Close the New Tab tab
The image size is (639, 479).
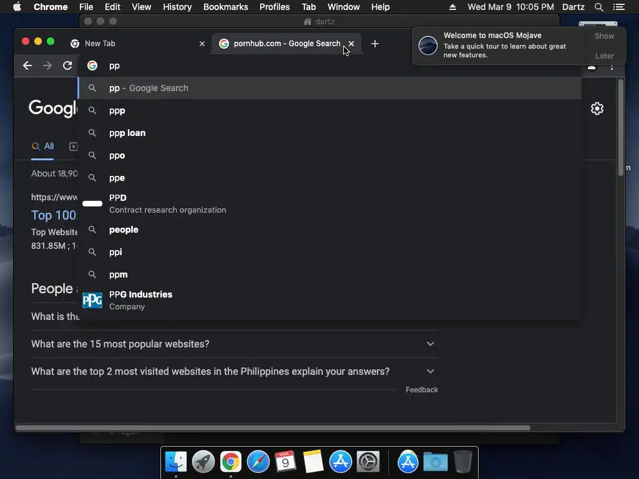[x=202, y=44]
